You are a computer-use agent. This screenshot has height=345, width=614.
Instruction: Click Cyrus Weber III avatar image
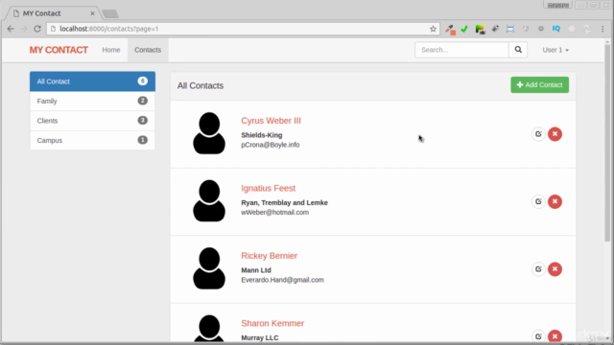click(x=209, y=133)
